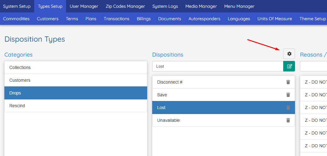Click the green edit icon beside Lost field
The width and height of the screenshot is (327, 156).
coord(289,66)
